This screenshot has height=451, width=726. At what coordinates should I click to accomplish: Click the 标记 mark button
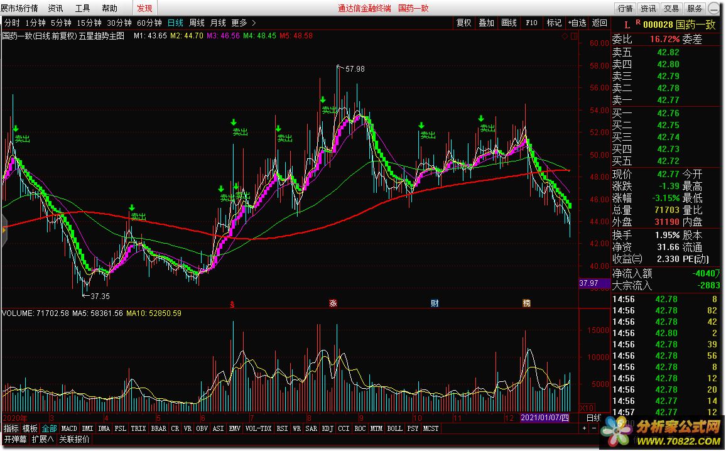(x=554, y=23)
